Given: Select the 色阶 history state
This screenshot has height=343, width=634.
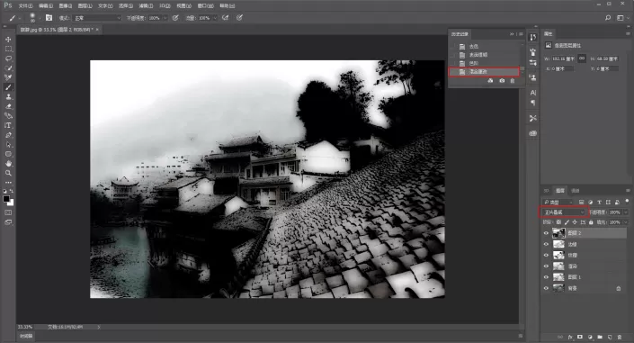Looking at the screenshot, I should click(474, 63).
